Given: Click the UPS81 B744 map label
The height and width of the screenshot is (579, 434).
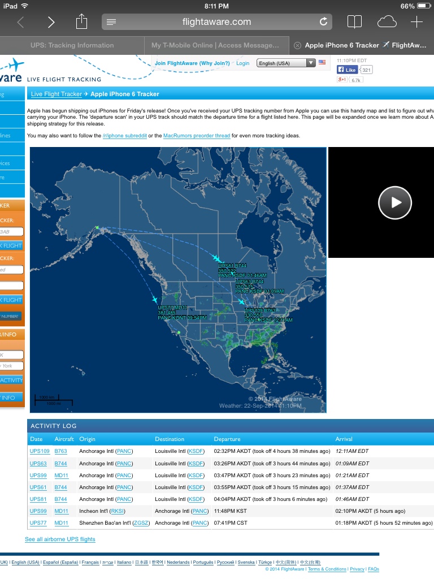Looking at the screenshot, I should point(232,266).
